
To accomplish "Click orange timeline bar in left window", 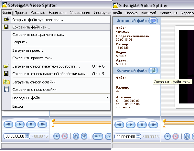I will tap(82, 123).
